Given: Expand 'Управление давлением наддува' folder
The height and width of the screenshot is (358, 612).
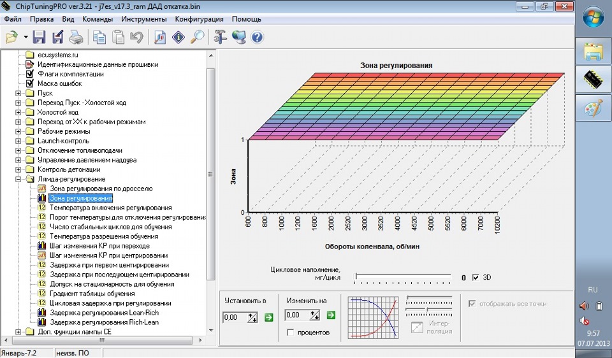Looking at the screenshot, I should point(18,160).
